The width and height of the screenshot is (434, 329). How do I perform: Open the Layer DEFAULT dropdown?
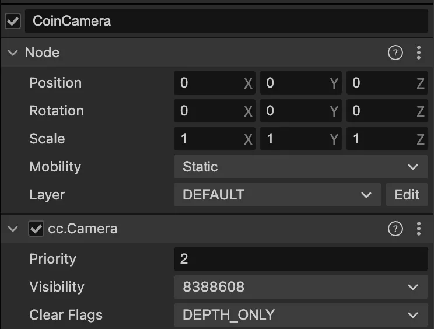(x=277, y=195)
